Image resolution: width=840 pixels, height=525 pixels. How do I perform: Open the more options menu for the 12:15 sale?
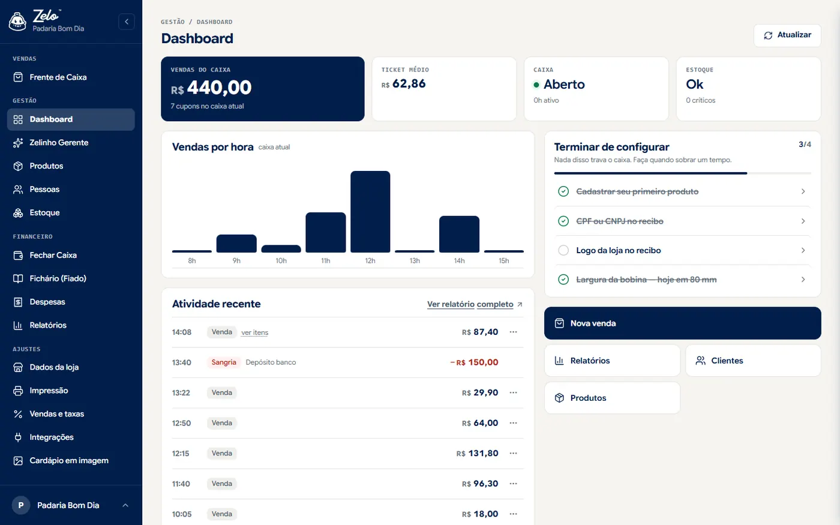513,454
